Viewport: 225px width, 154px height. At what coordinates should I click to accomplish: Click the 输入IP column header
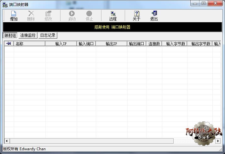pyautogui.click(x=61, y=44)
